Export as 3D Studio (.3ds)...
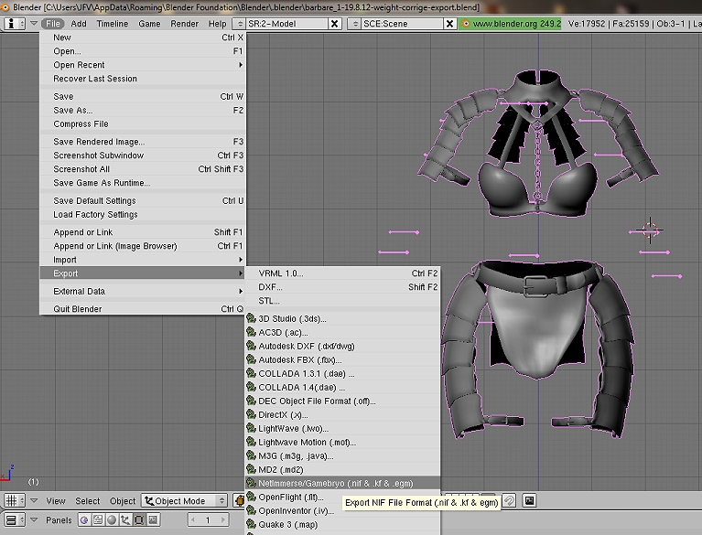The image size is (702, 535). click(x=342, y=319)
